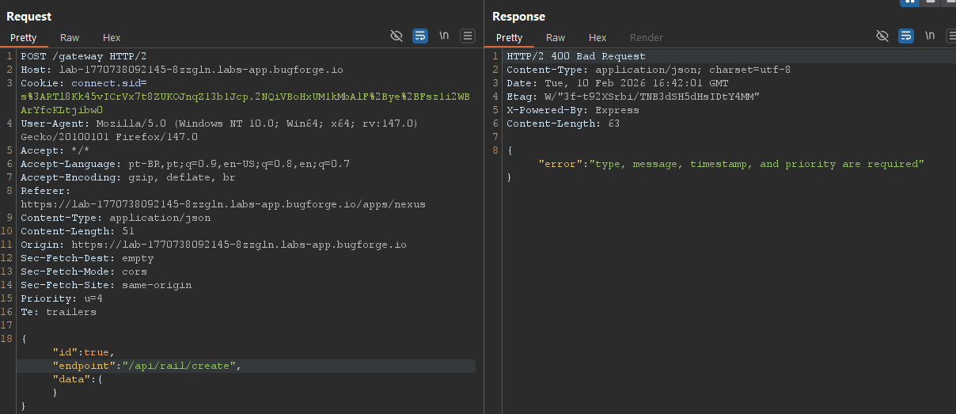
Task: Click the 'Request' panel title
Action: tap(29, 16)
